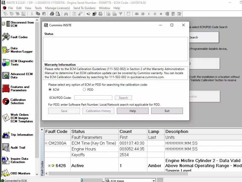
Task: Open Features and Parameters
Action: [6, 88]
